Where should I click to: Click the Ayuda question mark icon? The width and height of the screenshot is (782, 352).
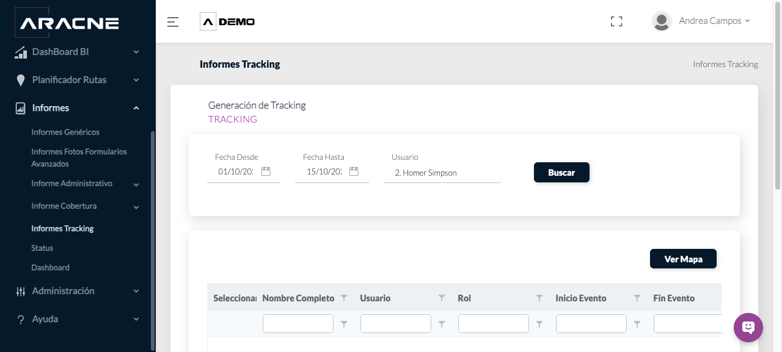pyautogui.click(x=21, y=320)
